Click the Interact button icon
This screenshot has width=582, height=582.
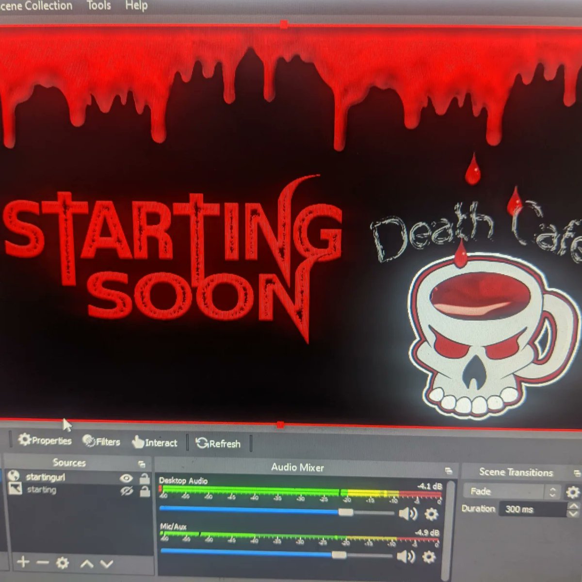tap(139, 442)
